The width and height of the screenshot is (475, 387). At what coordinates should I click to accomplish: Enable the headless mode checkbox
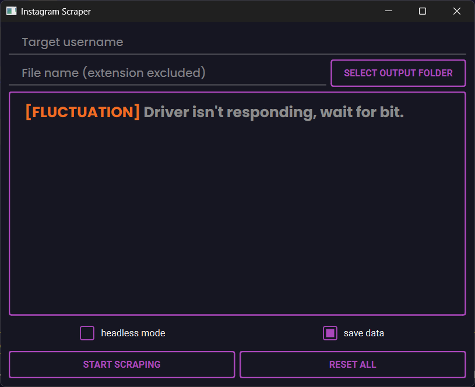[x=87, y=333]
